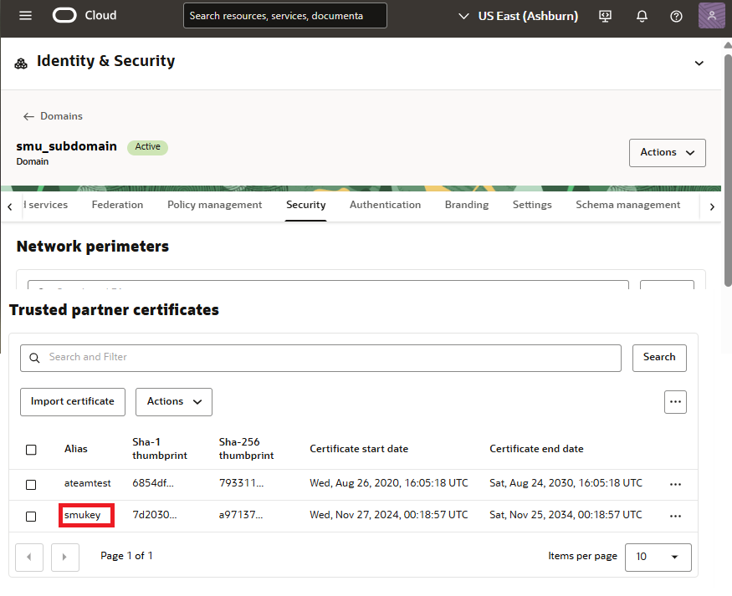732x596 pixels.
Task: Click the Search and Filter input field
Action: (320, 358)
